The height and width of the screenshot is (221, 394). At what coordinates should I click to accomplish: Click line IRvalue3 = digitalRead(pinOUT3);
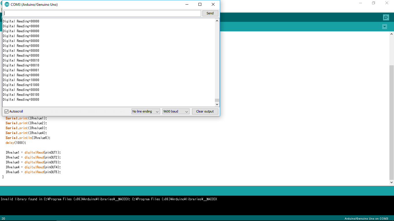pos(33,162)
